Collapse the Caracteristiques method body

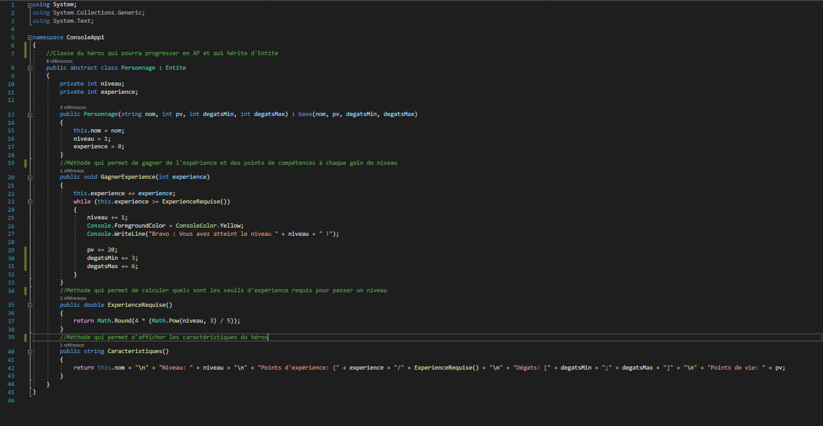coord(30,351)
